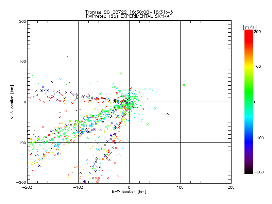
Task: Click the colorbar tick label "100"
Action: (x=257, y=66)
